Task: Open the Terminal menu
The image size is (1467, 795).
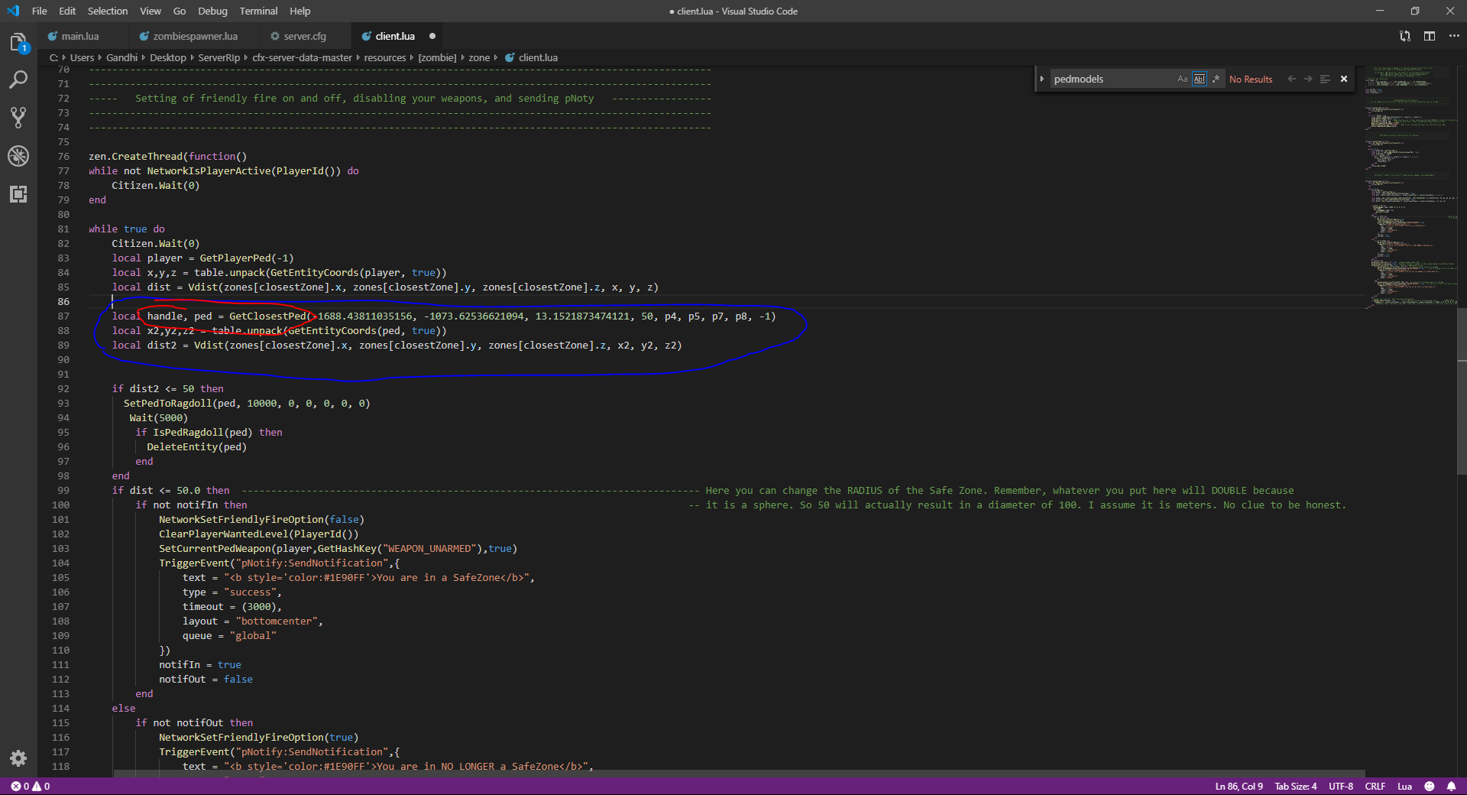Action: point(258,11)
